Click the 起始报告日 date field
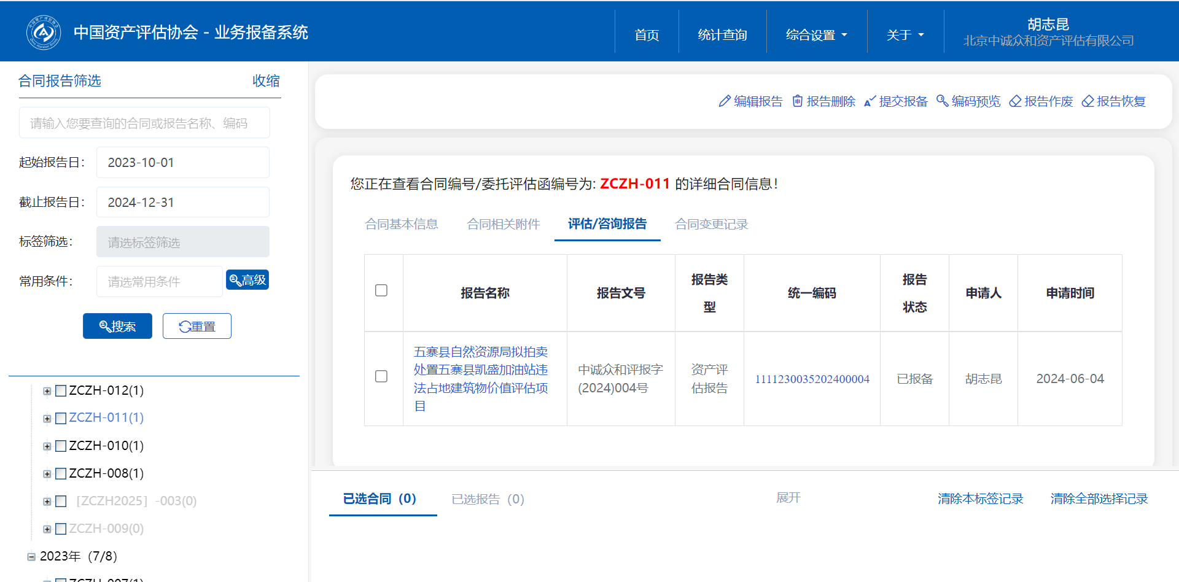The width and height of the screenshot is (1179, 582). pyautogui.click(x=182, y=163)
